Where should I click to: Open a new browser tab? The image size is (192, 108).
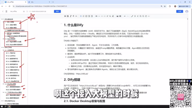(x=53, y=2)
